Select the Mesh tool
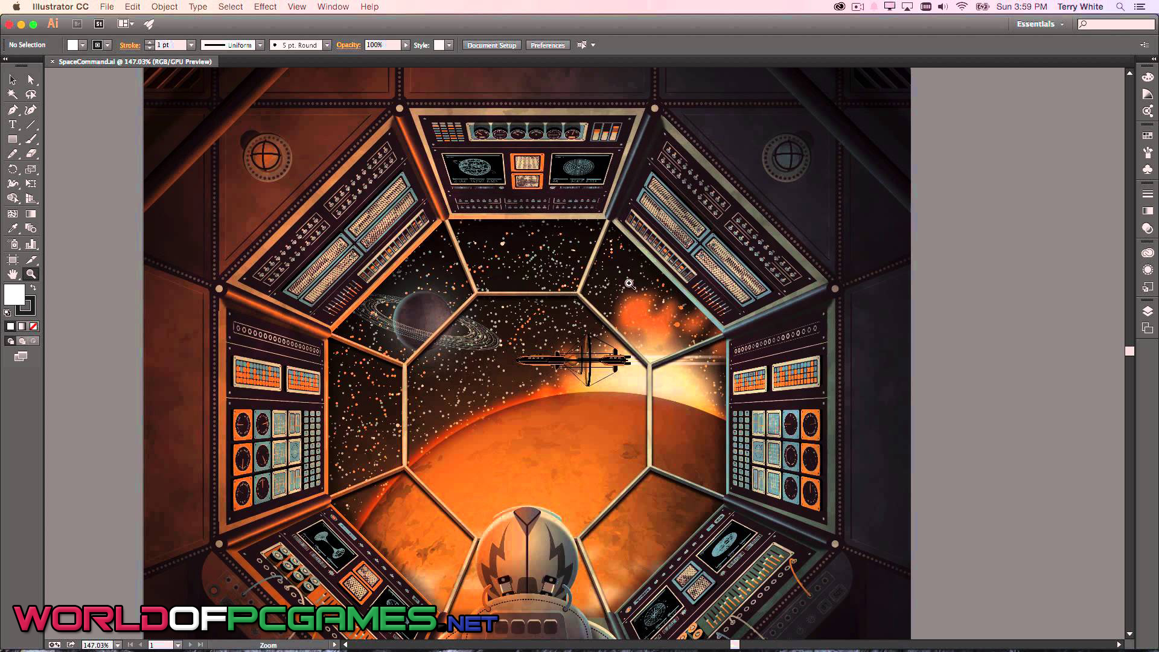The image size is (1159, 652). pos(13,214)
